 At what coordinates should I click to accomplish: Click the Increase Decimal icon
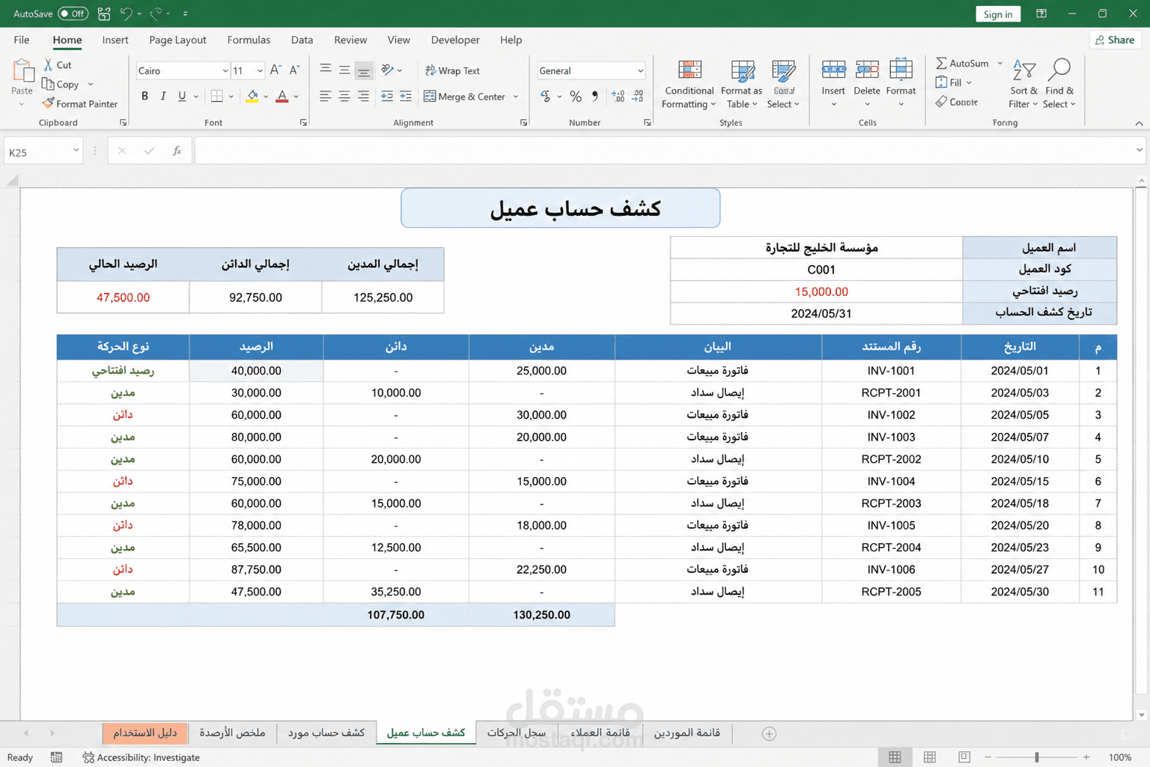pyautogui.click(x=618, y=96)
